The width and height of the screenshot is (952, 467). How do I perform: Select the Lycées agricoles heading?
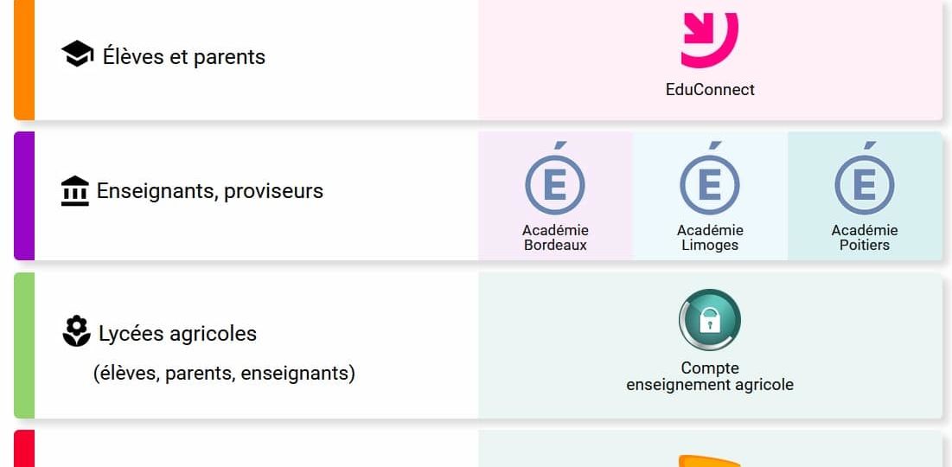[x=177, y=334]
